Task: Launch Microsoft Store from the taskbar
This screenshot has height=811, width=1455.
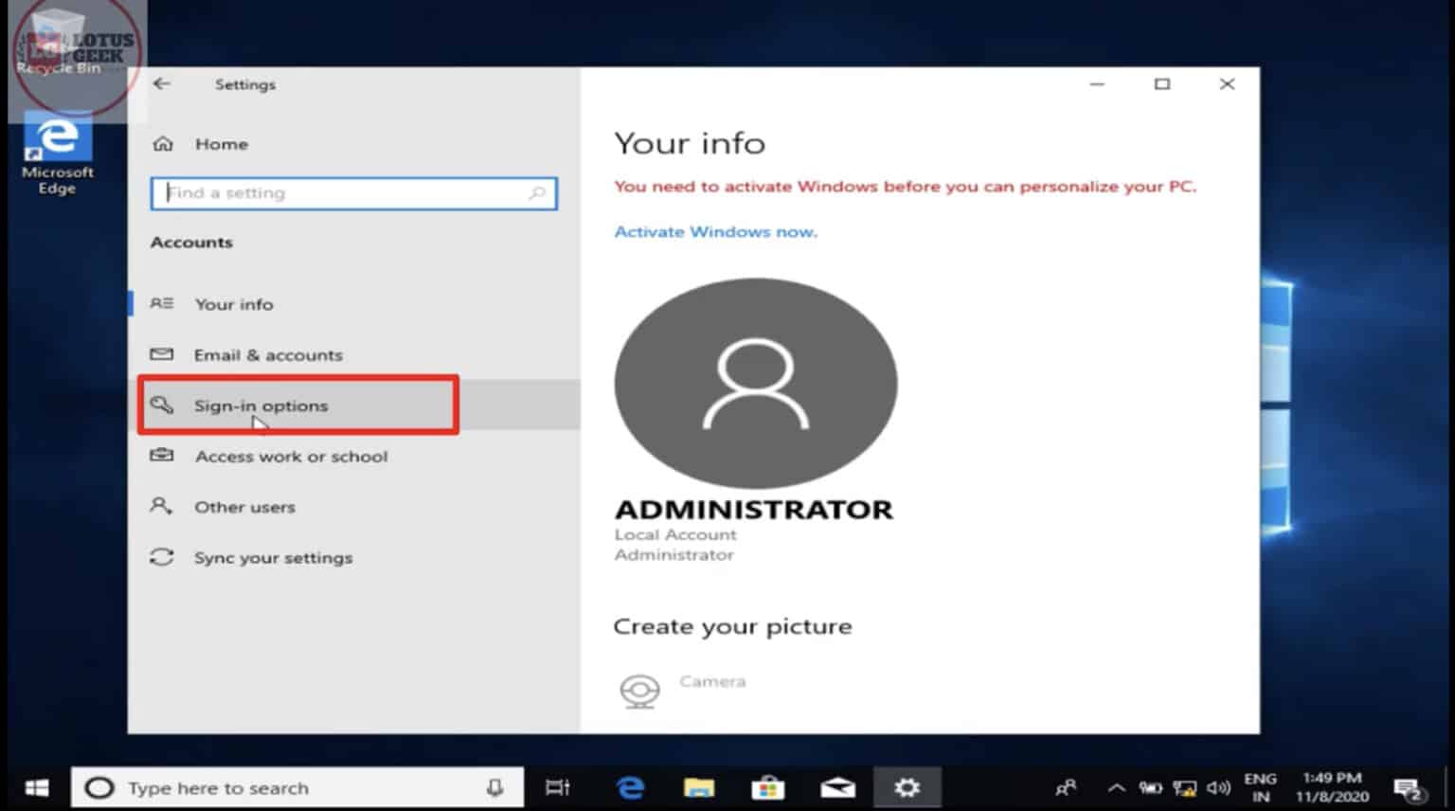Action: [x=768, y=787]
